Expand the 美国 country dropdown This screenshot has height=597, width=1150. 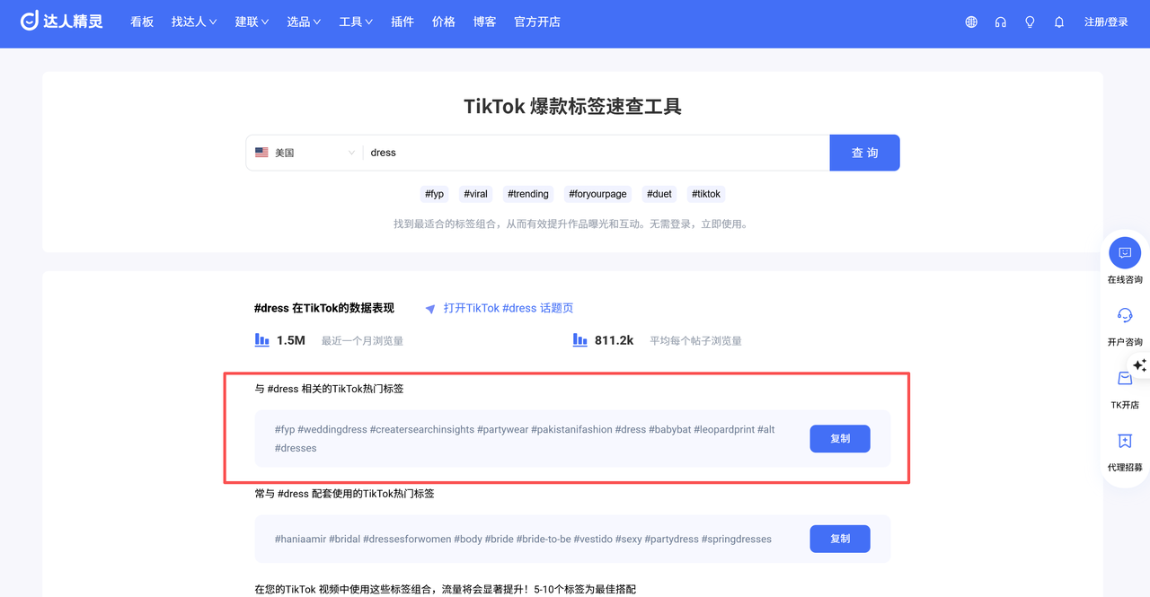coord(305,153)
